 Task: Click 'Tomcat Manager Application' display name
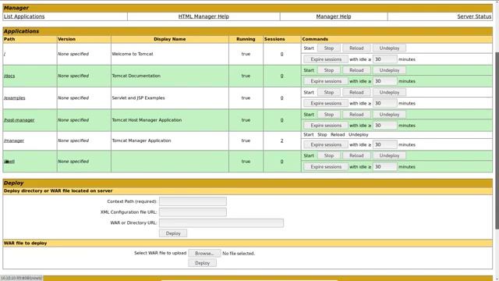(x=141, y=140)
